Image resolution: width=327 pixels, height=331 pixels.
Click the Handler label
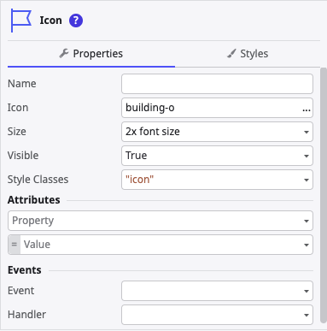click(26, 315)
